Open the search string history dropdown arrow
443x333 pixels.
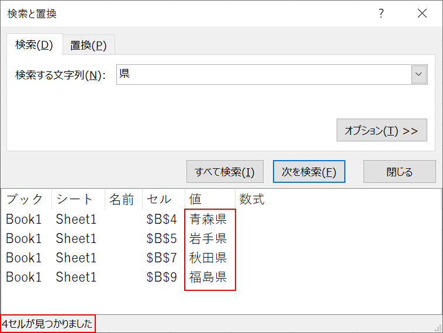pos(418,75)
